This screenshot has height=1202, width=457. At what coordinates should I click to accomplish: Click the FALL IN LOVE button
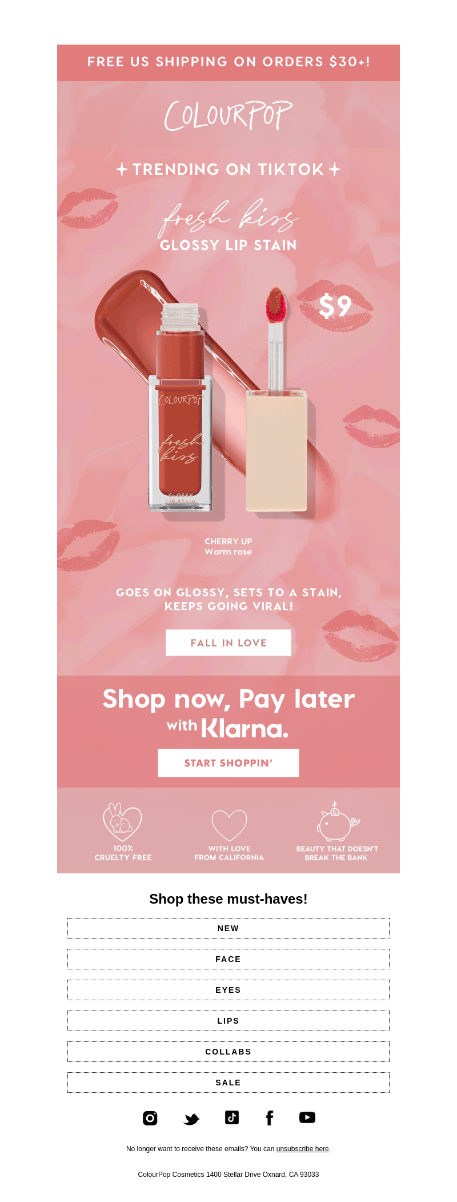pos(228,643)
